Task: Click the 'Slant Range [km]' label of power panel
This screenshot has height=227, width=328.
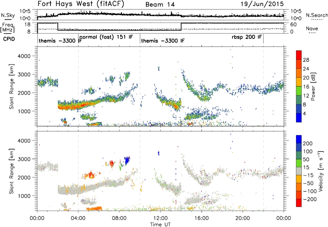Action: (x=11, y=86)
